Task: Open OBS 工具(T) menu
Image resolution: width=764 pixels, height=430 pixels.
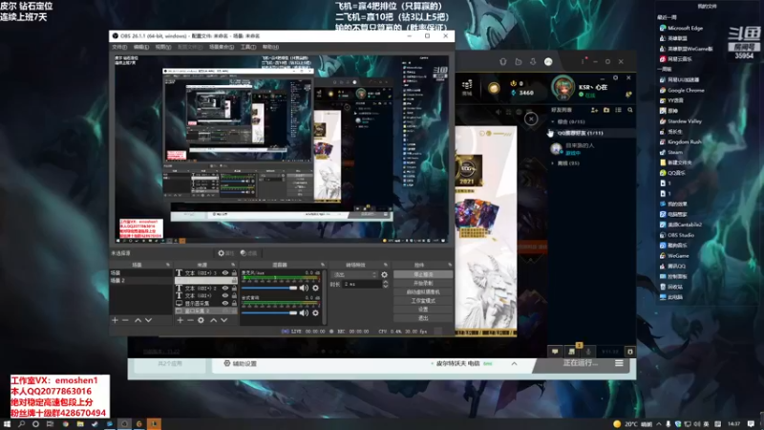Action: [x=248, y=47]
